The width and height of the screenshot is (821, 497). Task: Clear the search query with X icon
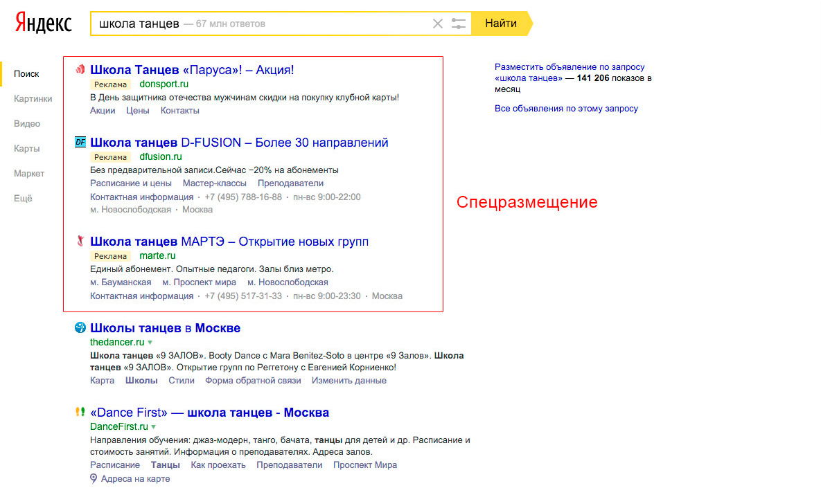pyautogui.click(x=437, y=24)
